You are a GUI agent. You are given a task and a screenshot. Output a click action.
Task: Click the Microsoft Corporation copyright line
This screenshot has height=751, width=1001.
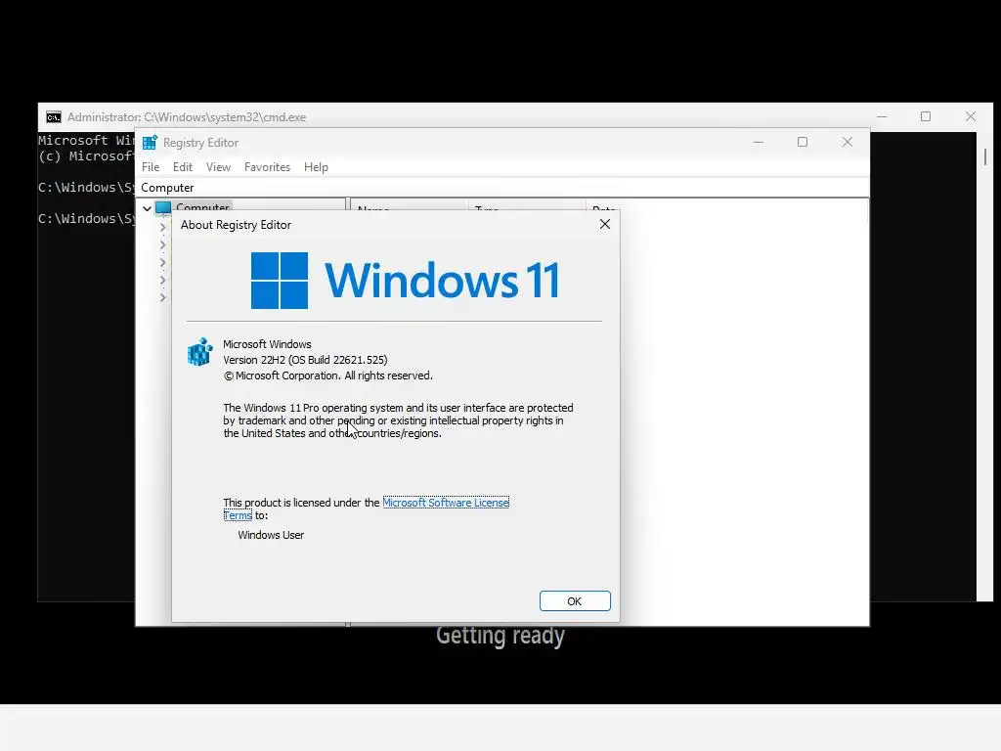(327, 375)
